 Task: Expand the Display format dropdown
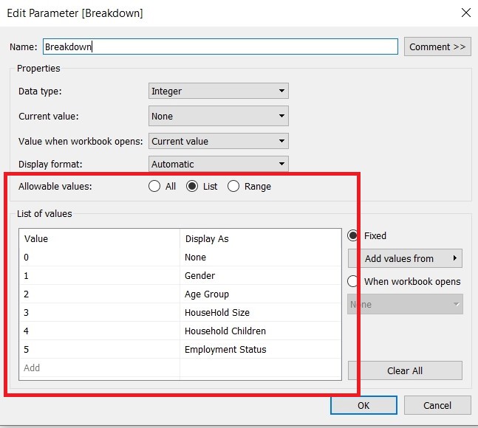tap(218, 164)
